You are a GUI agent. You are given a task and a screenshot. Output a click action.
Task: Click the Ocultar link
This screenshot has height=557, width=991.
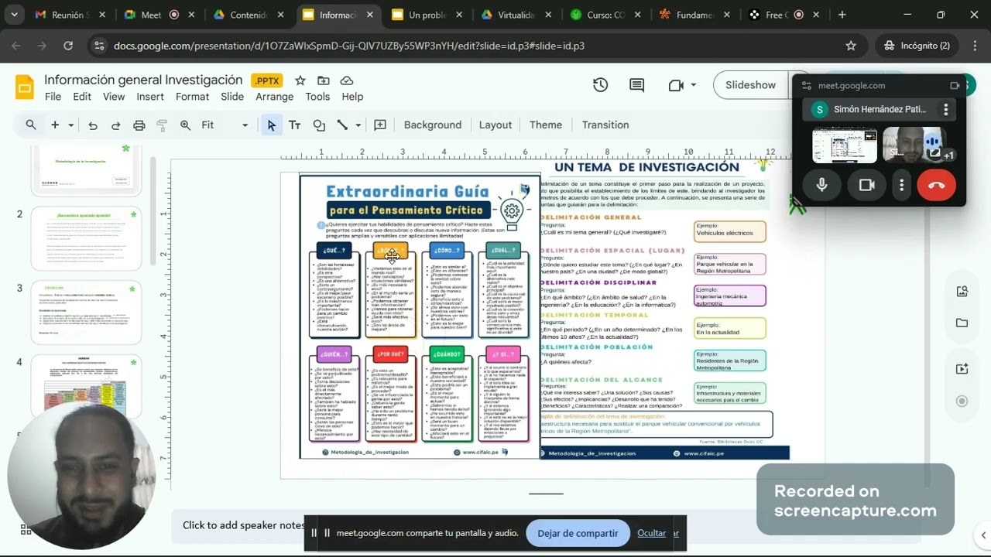pyautogui.click(x=651, y=533)
